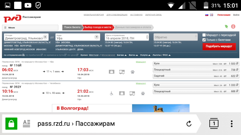The height and width of the screenshot is (135, 241).
Task: Adjust departure date with the stepper arrows
Action: 147,37
